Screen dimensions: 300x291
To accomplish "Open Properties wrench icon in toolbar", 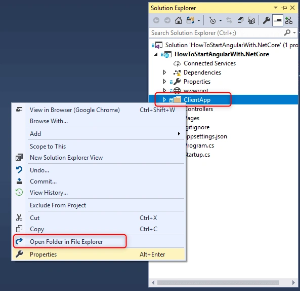I will tap(266, 20).
